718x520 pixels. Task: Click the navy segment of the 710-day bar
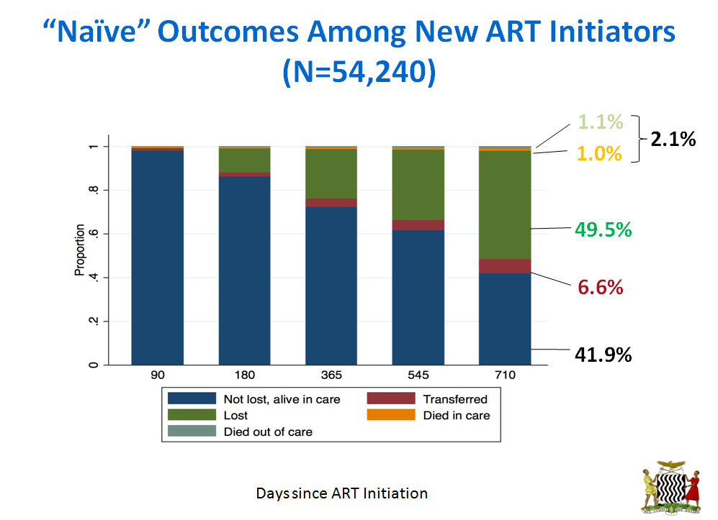click(x=505, y=319)
